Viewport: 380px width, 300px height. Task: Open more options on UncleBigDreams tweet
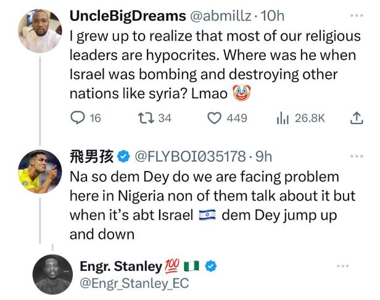coord(357,15)
